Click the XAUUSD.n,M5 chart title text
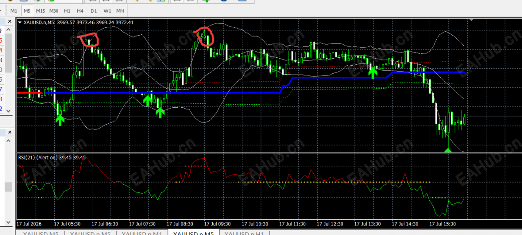522x235 pixels. (39, 23)
